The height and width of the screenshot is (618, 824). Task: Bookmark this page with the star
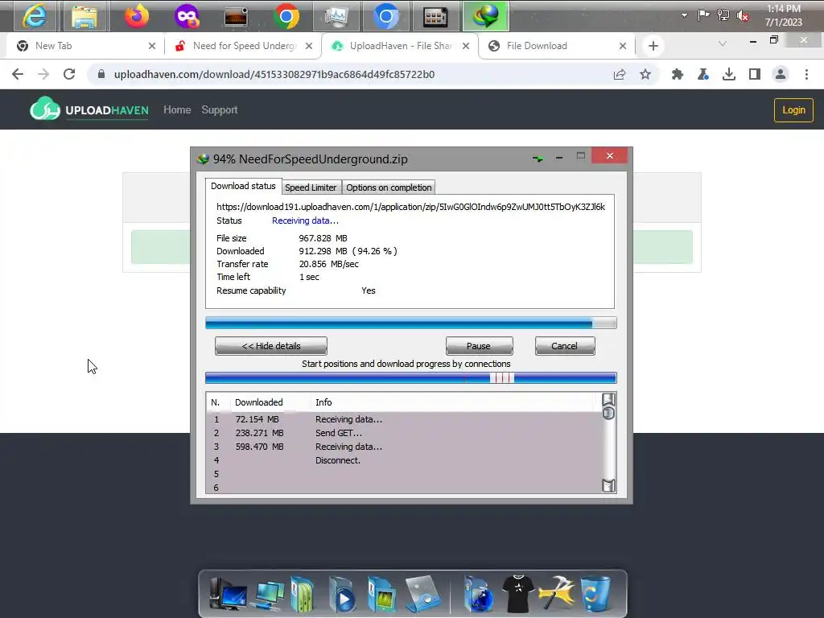click(645, 74)
